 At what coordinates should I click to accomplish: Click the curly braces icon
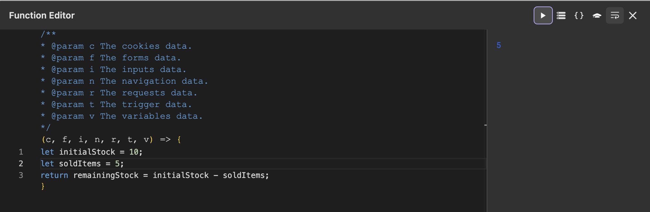(579, 16)
